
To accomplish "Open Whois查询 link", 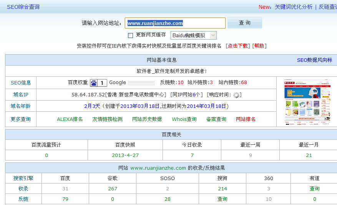I will tap(184, 119).
